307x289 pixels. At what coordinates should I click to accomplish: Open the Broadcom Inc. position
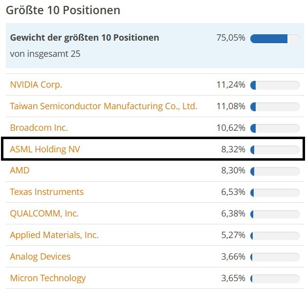coord(39,128)
